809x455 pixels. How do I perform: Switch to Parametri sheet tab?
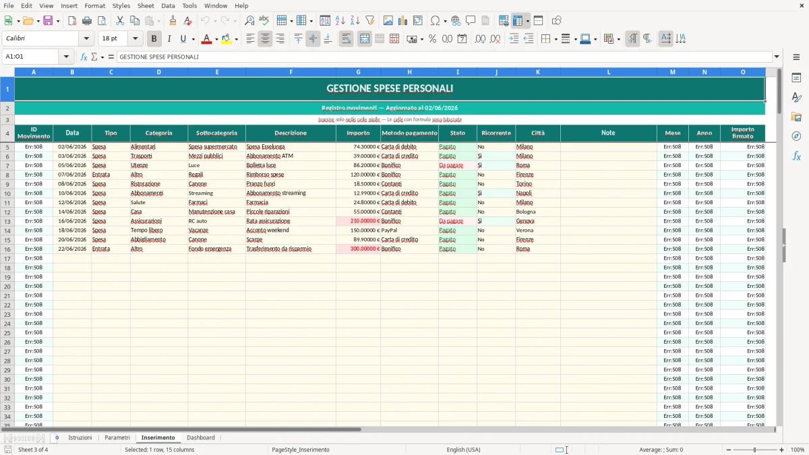117,437
